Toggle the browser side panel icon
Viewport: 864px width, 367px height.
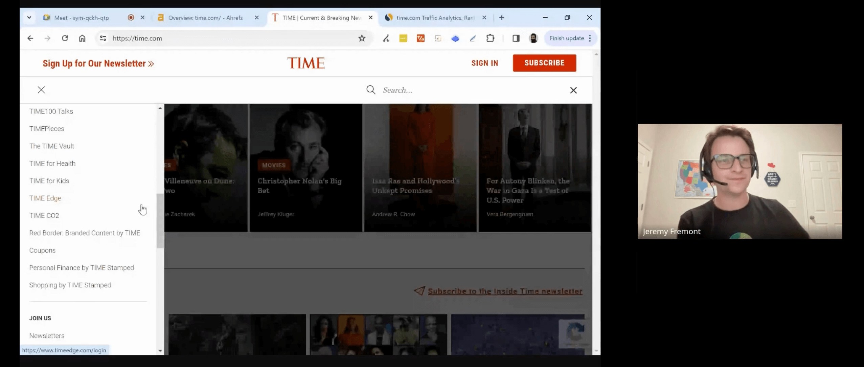tap(516, 38)
